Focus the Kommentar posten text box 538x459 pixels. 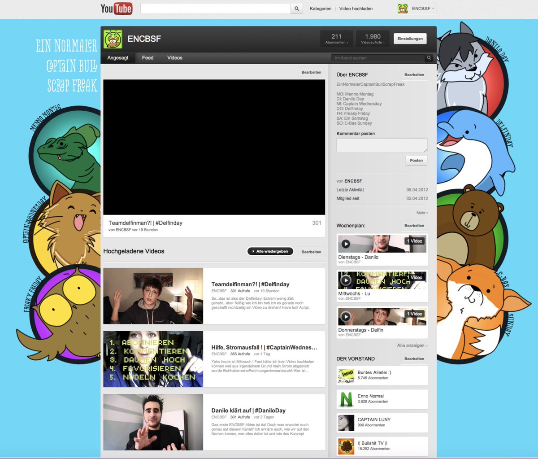tap(382, 145)
